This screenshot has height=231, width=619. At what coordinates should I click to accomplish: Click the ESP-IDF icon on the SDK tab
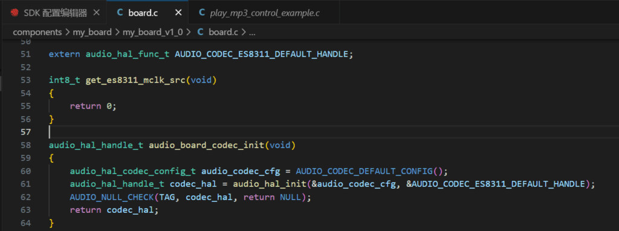[15, 13]
